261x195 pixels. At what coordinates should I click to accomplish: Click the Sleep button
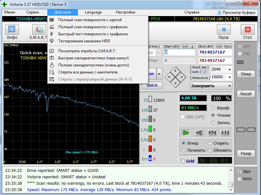coord(246,74)
